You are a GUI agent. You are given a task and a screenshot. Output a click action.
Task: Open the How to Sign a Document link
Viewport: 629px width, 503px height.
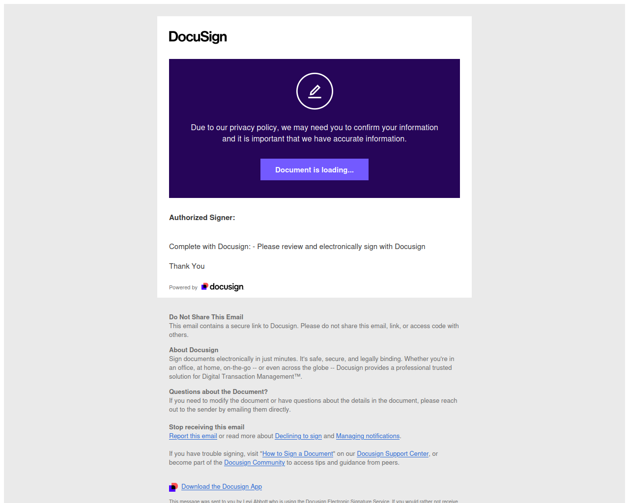[298, 454]
